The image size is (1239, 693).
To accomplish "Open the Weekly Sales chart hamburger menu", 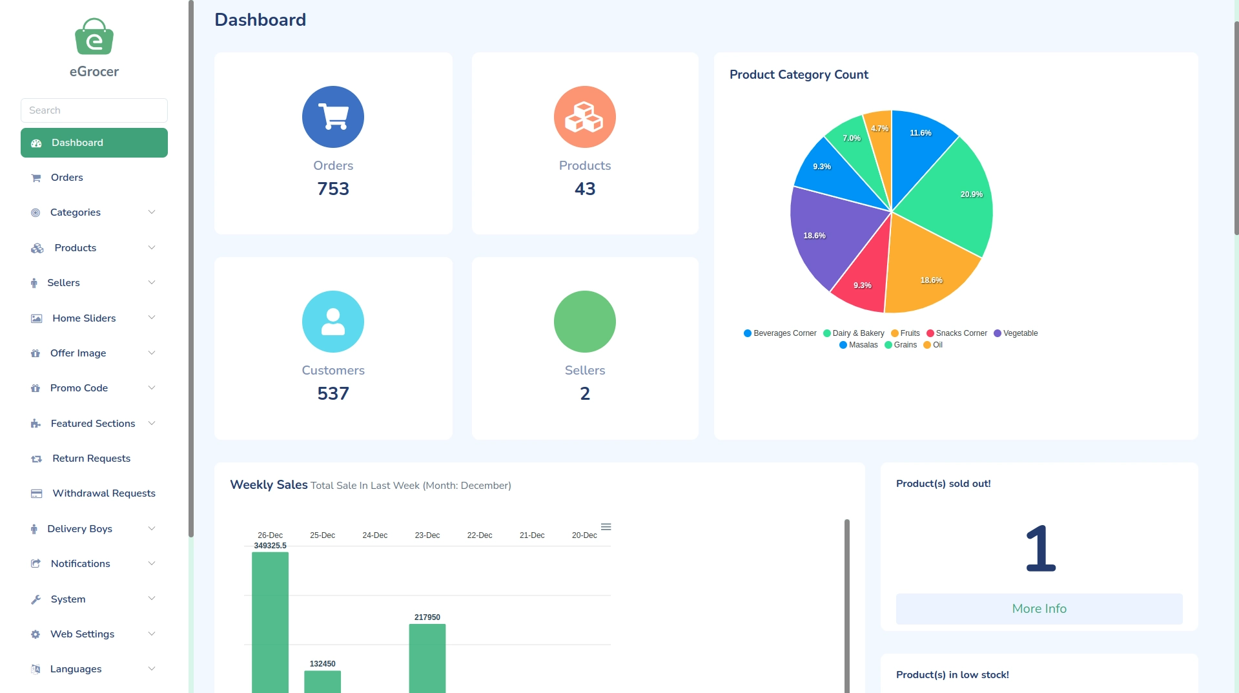I will point(606,527).
